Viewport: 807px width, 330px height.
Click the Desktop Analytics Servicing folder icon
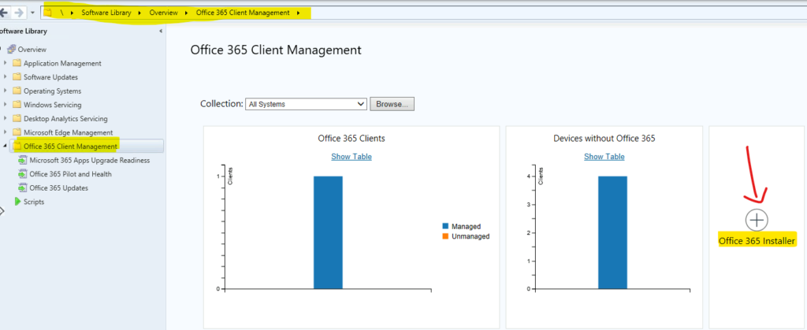[17, 119]
